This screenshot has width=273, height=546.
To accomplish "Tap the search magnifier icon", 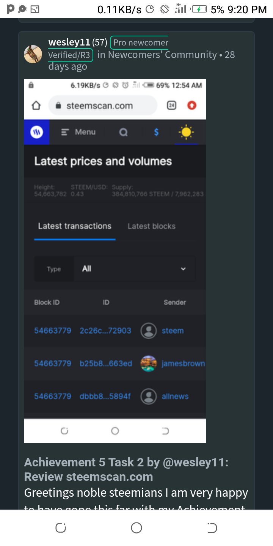I will click(x=123, y=132).
